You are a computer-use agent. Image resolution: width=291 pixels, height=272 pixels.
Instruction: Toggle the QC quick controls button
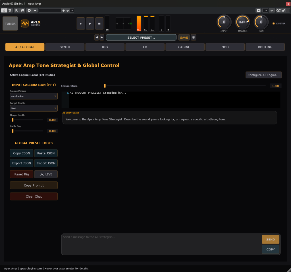click(x=278, y=11)
